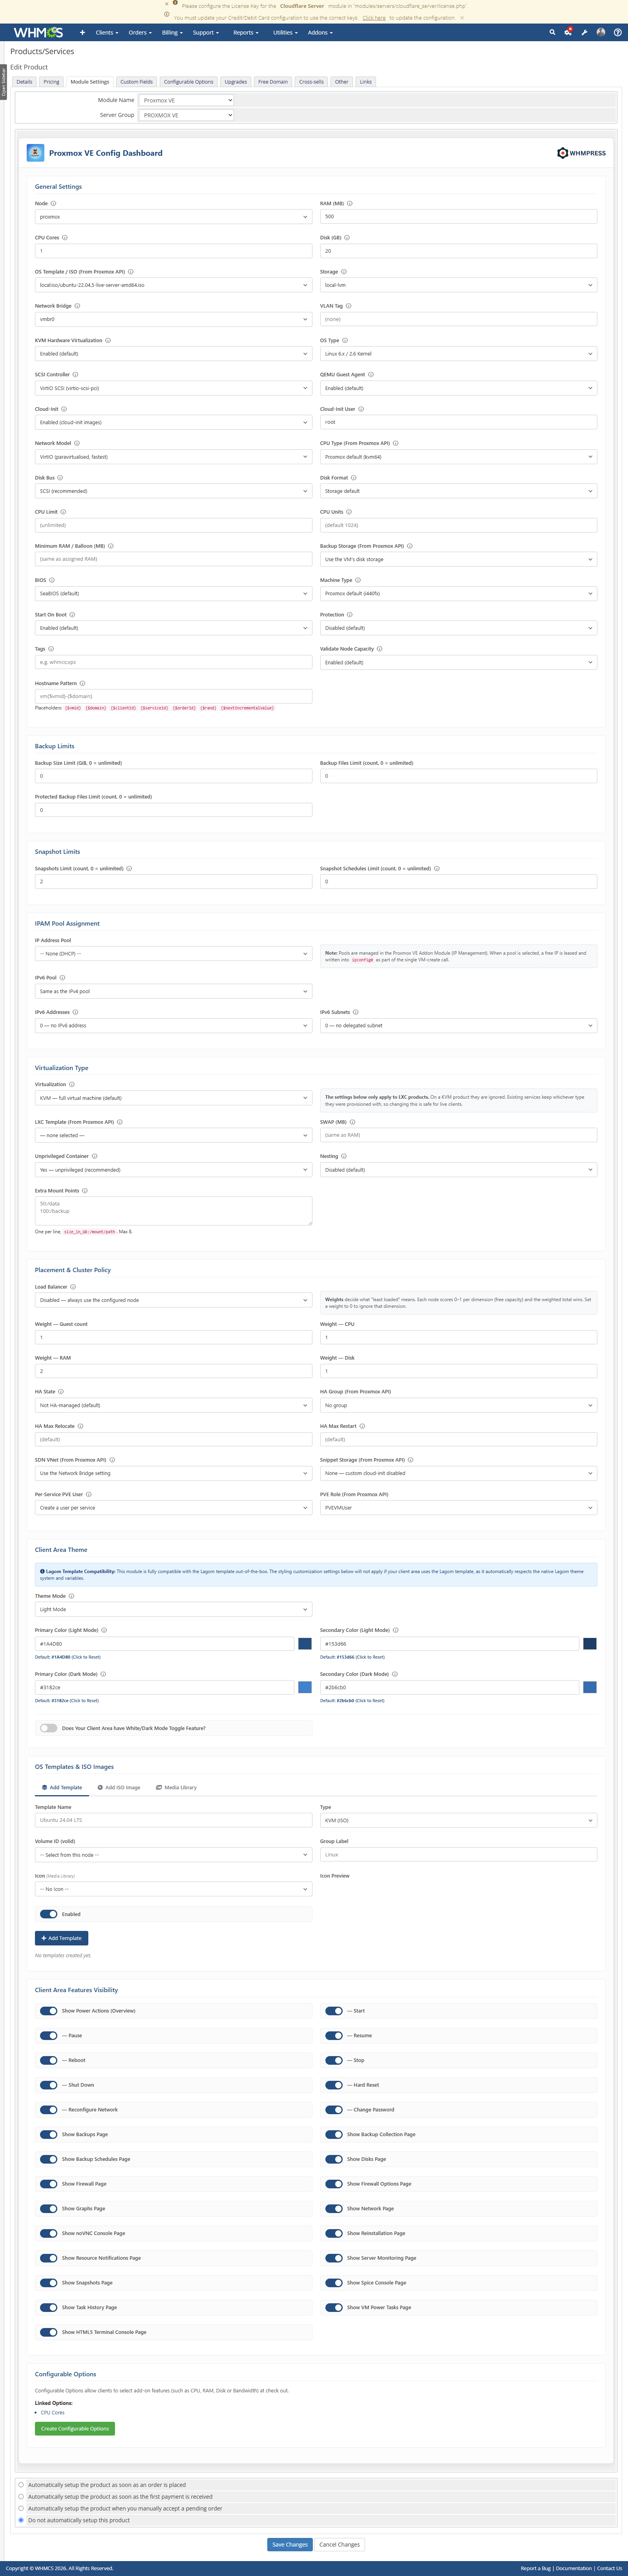Screen dimensions: 628x2576
Task: Open the Storage dropdown showing local-lvm
Action: (458, 285)
